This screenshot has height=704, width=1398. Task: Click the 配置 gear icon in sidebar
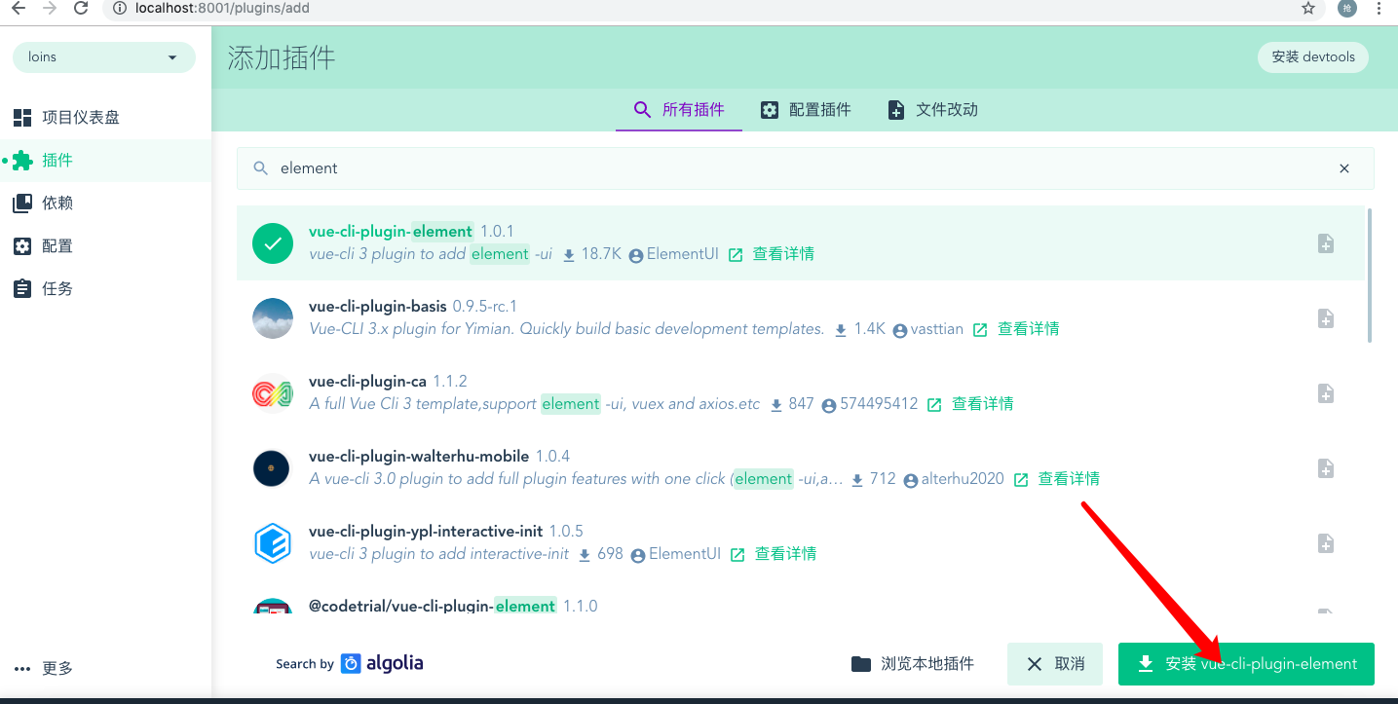click(22, 246)
